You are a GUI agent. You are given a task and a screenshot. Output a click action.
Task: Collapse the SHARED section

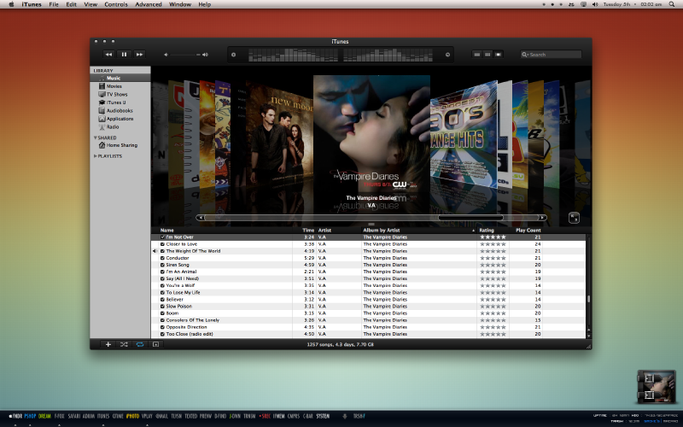96,137
